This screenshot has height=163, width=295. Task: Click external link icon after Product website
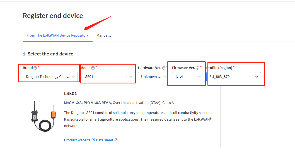[93, 140]
